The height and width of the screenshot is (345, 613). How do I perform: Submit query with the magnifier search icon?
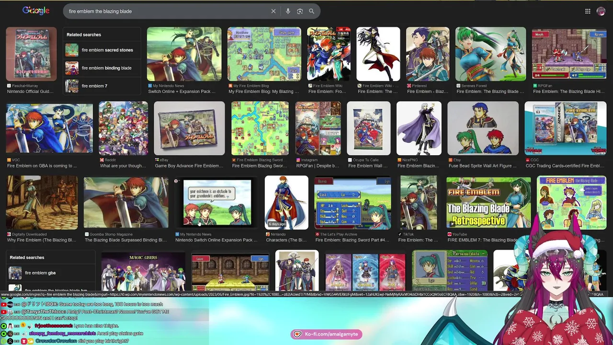pyautogui.click(x=311, y=11)
